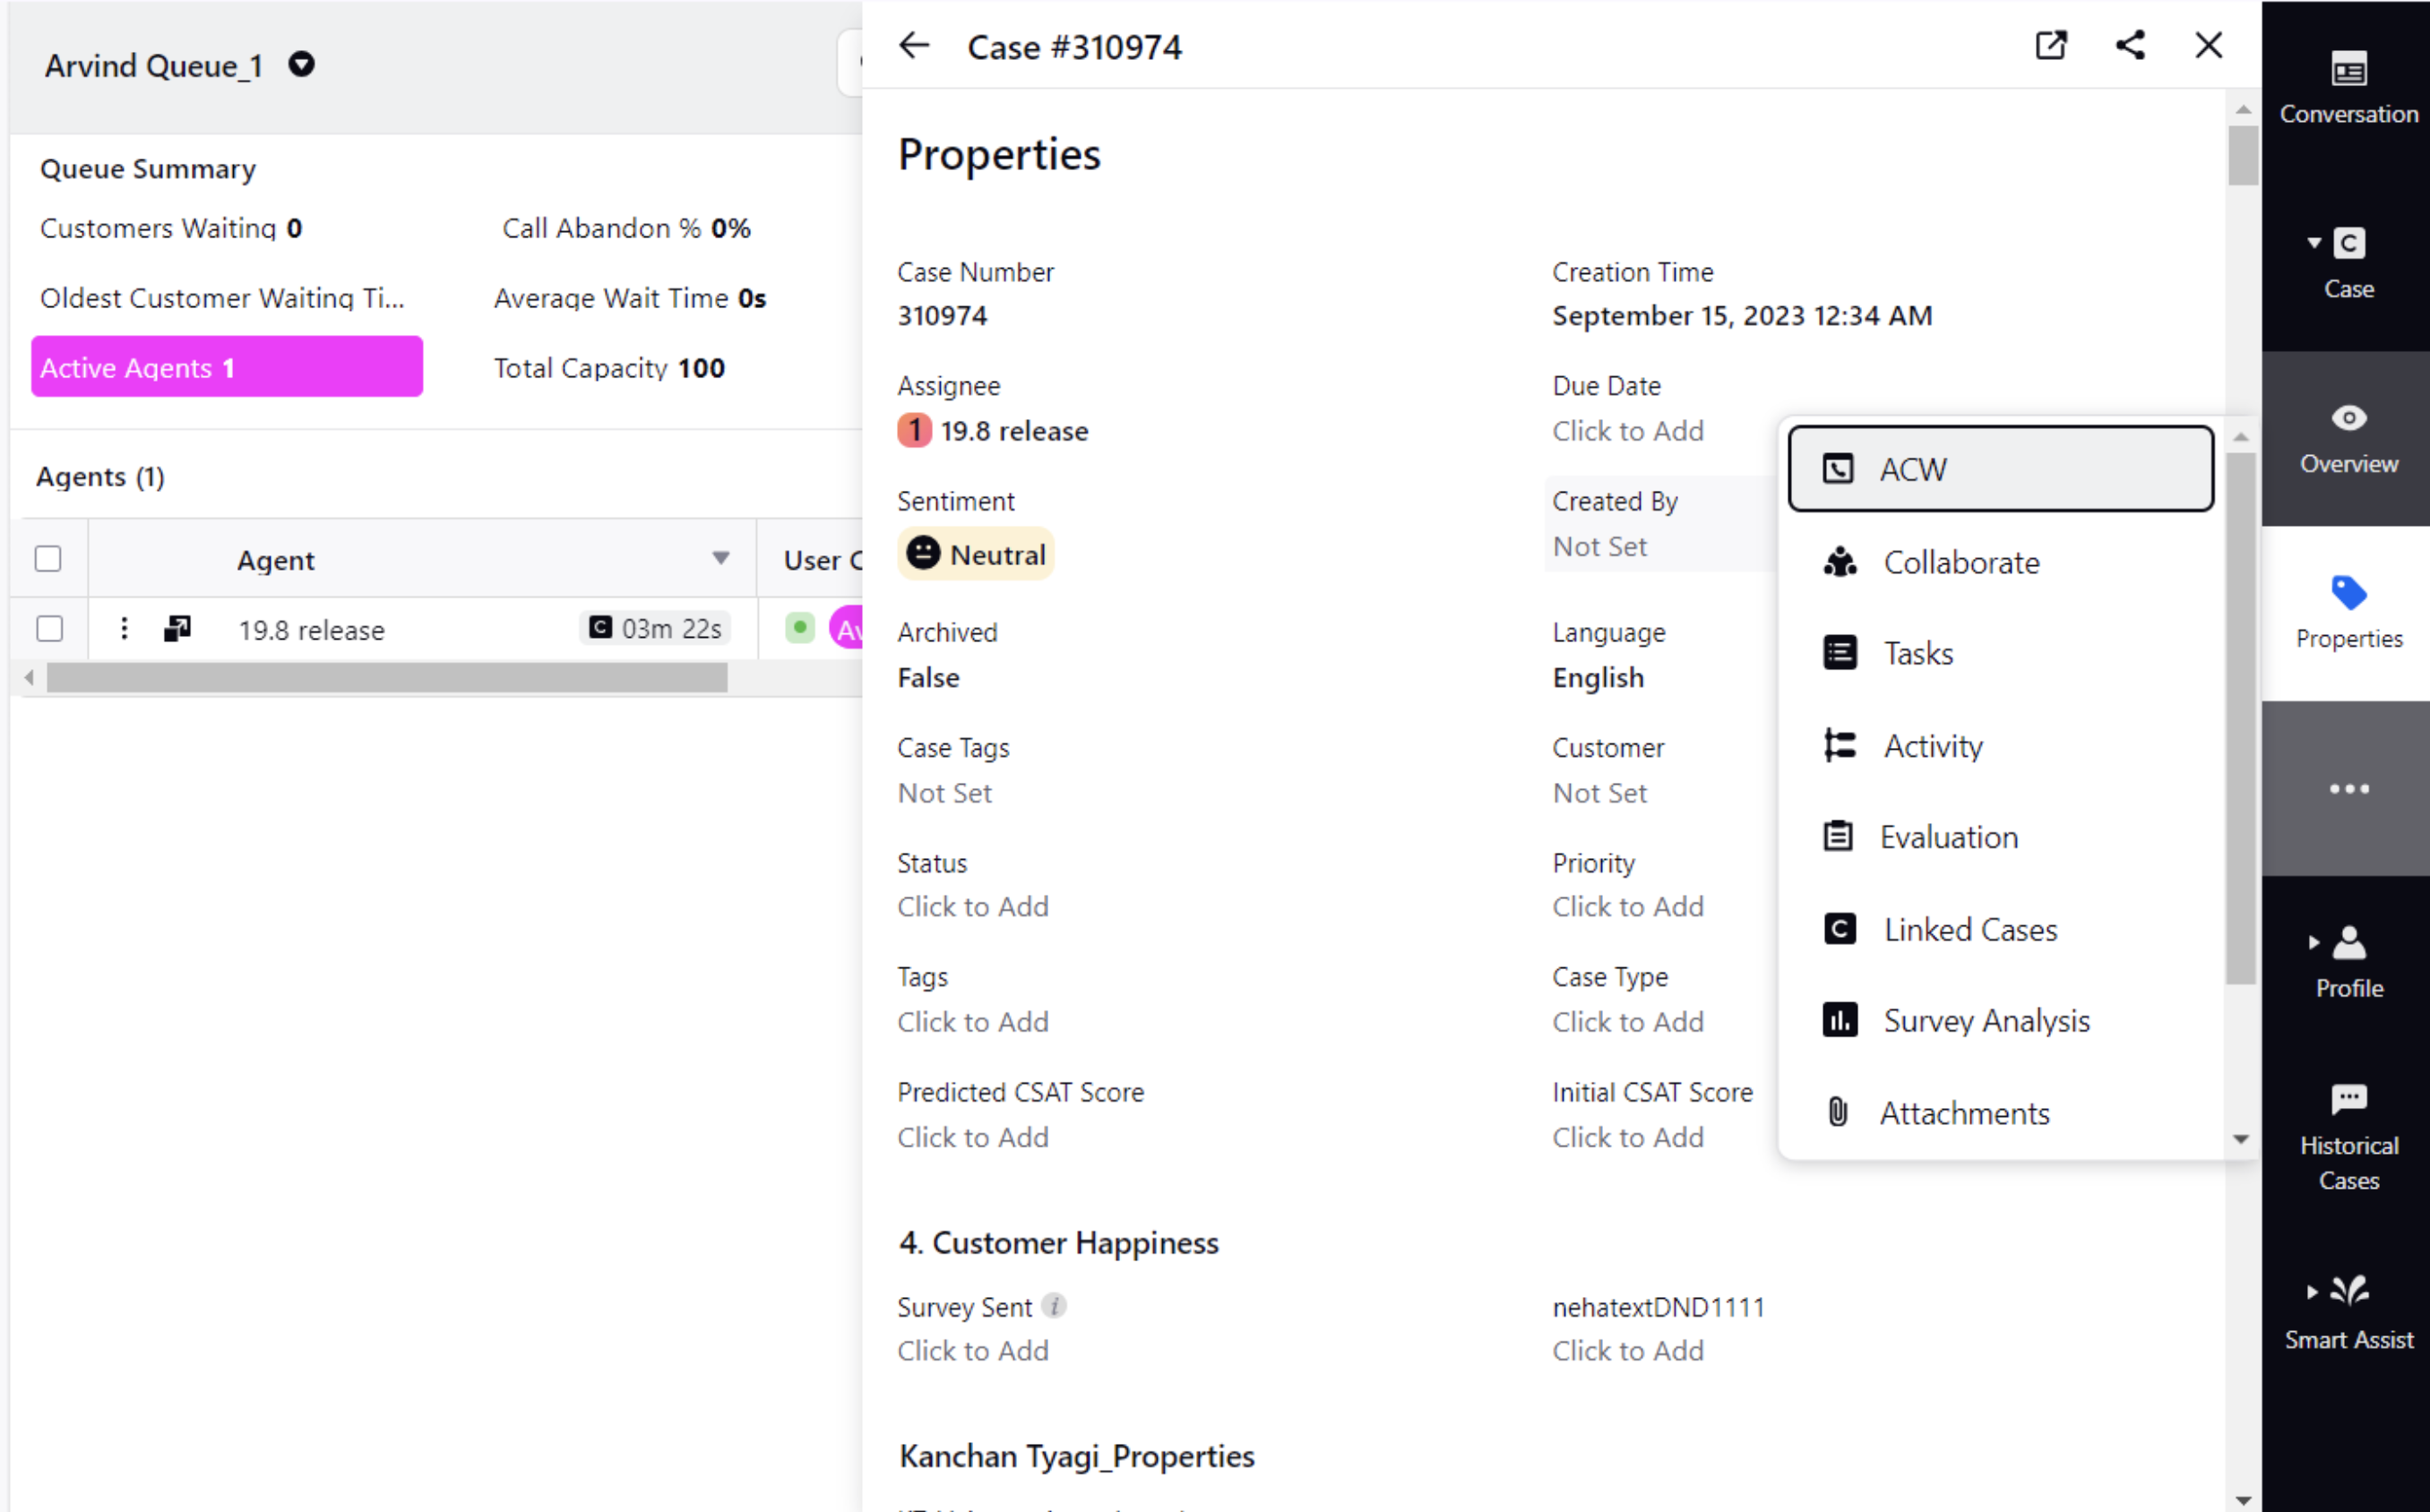This screenshot has height=1512, width=2430.
Task: Click the Neutral sentiment badge
Action: click(976, 554)
